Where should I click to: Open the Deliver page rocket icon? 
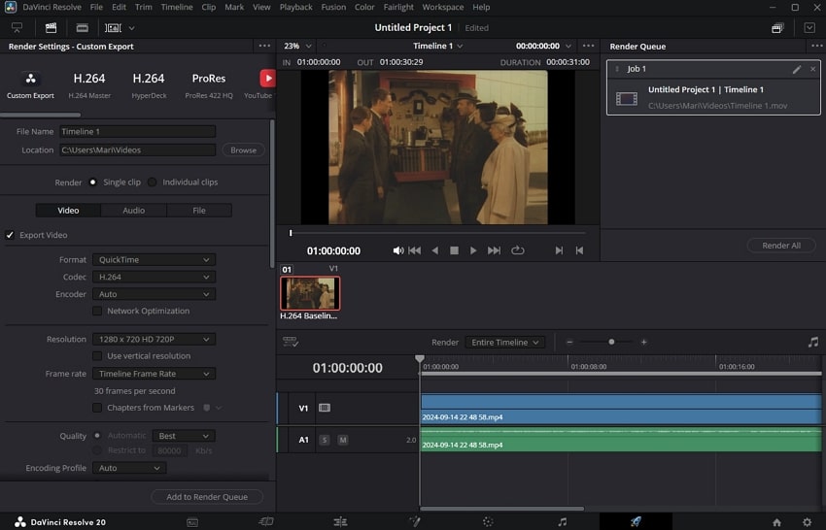click(x=636, y=521)
